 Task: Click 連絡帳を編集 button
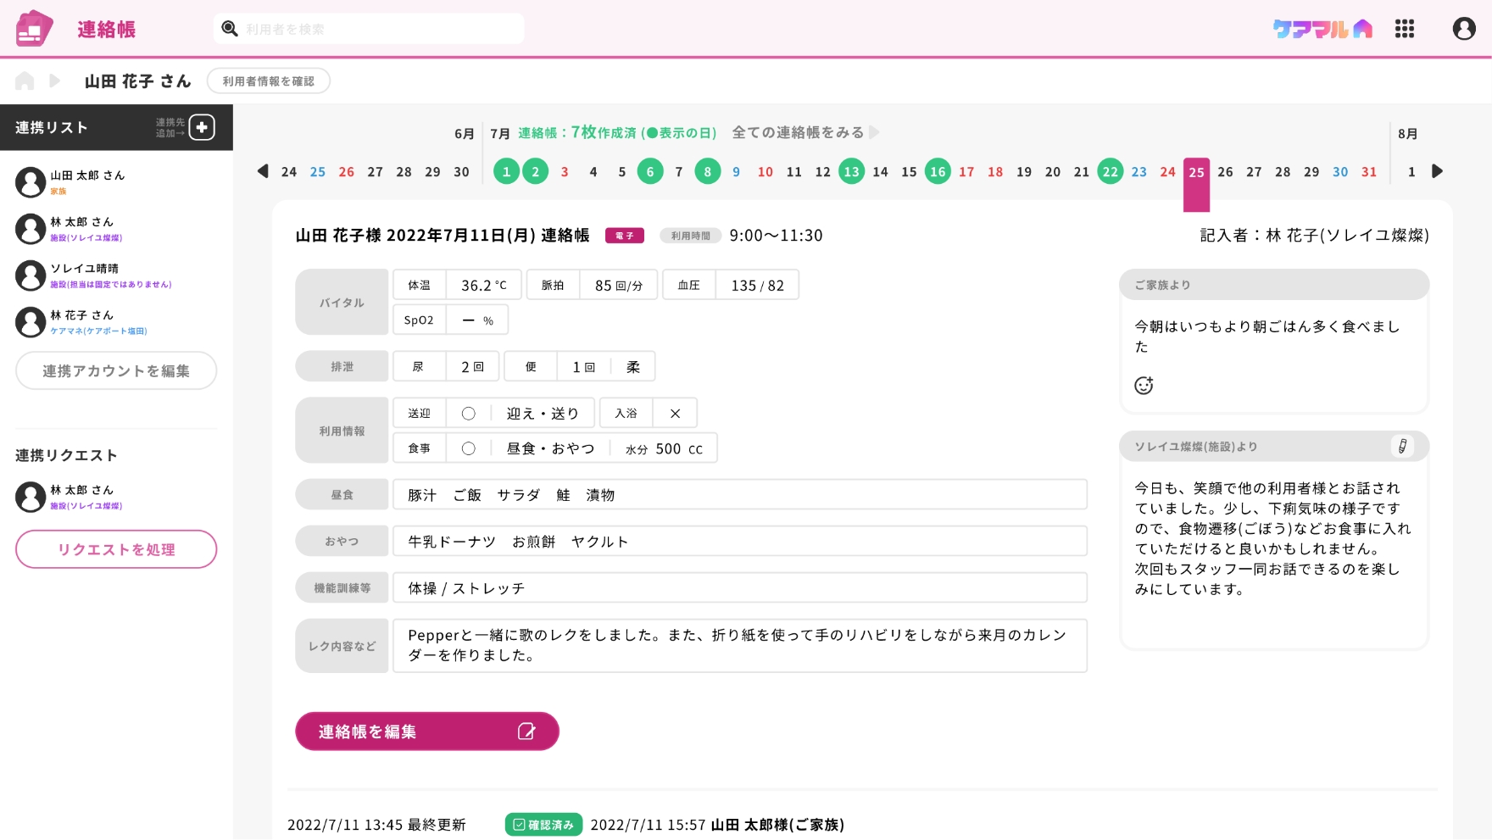(x=427, y=732)
